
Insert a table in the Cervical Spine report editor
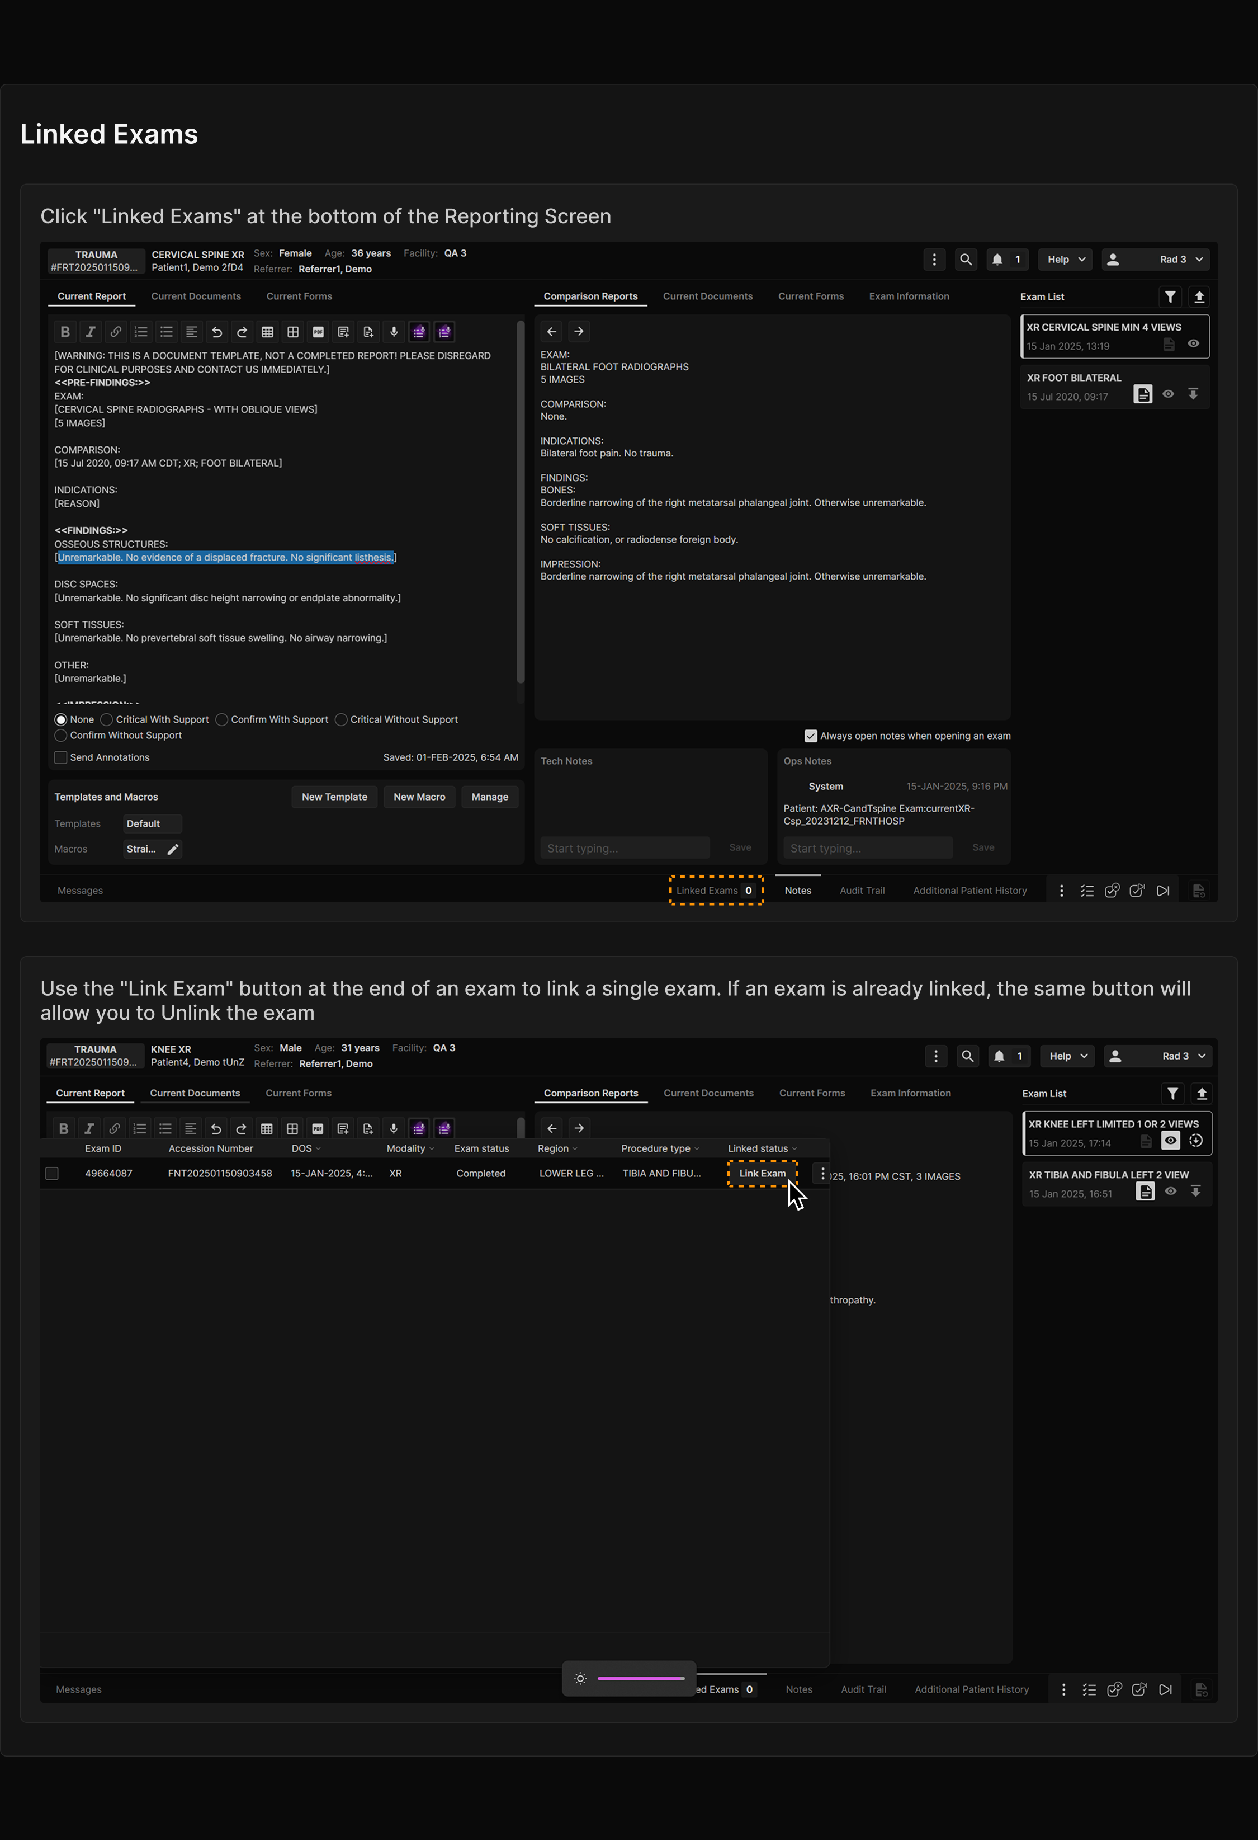(268, 332)
